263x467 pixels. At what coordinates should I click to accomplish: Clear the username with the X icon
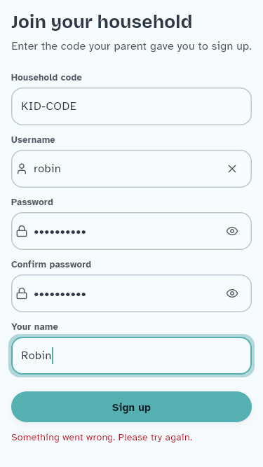[x=232, y=169]
